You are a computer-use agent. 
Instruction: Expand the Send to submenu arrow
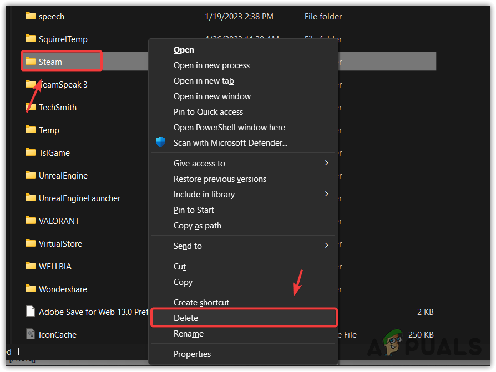pos(327,246)
